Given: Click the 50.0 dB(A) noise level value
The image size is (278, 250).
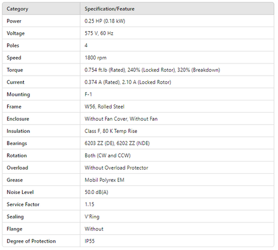Looking at the screenshot, I should (96, 192).
